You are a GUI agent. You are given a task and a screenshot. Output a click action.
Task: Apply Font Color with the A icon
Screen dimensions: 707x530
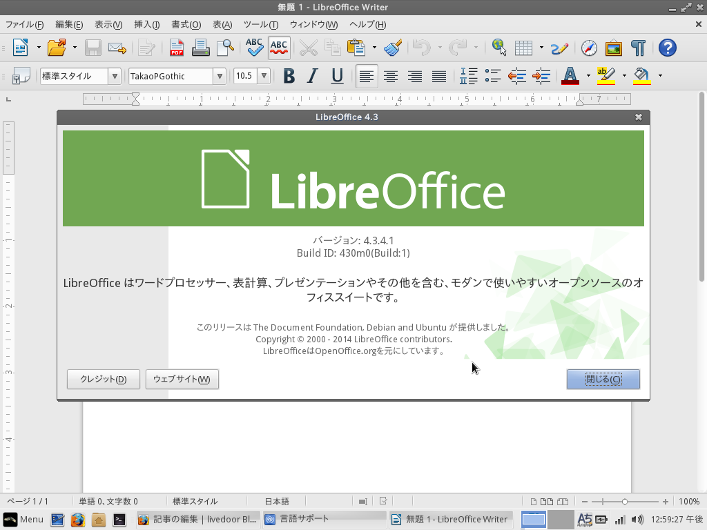(x=570, y=76)
